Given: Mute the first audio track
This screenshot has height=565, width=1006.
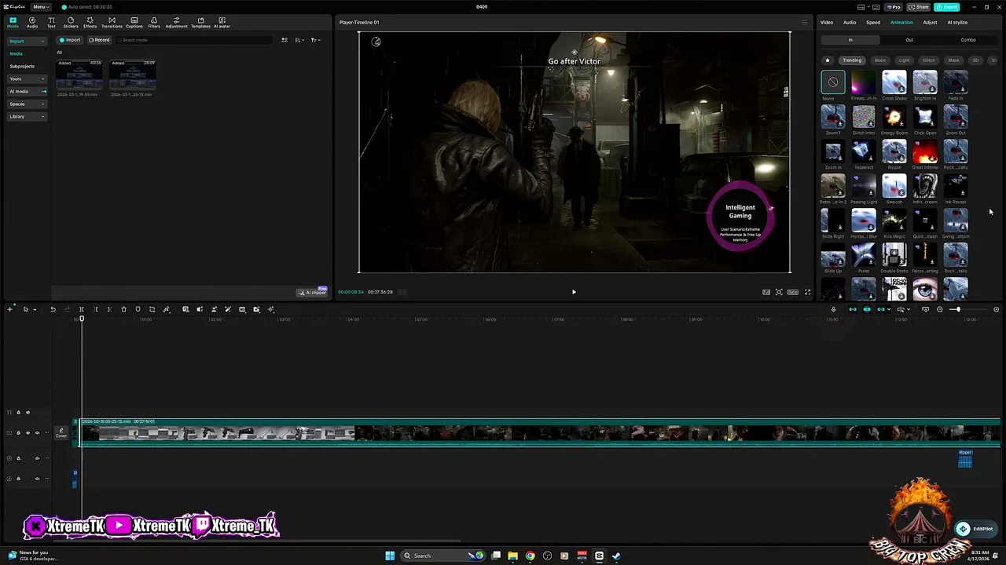Looking at the screenshot, I should coord(37,458).
